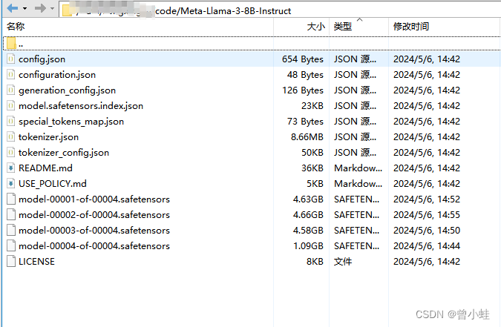Sort by the 名称 column header
501x327 pixels.
(16, 27)
